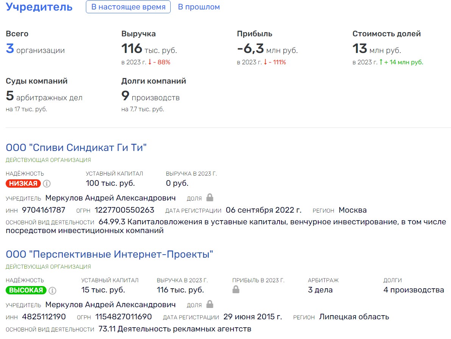Switch to the "В настоящее время" tab
Viewport: 451px width, 339px height.
pos(128,7)
